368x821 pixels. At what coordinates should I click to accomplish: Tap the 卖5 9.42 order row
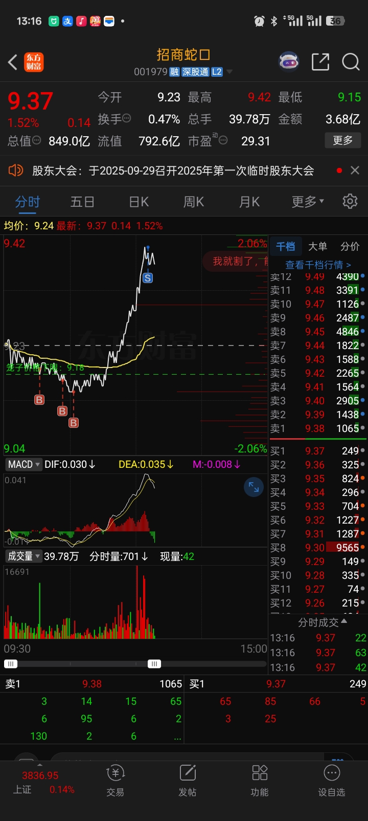(317, 373)
